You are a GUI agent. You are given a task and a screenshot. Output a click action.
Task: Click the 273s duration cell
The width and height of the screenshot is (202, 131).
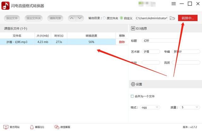pos(59,42)
